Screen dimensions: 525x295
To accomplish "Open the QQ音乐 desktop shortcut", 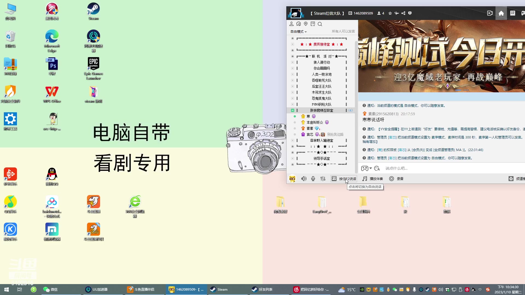I will 10,204.
